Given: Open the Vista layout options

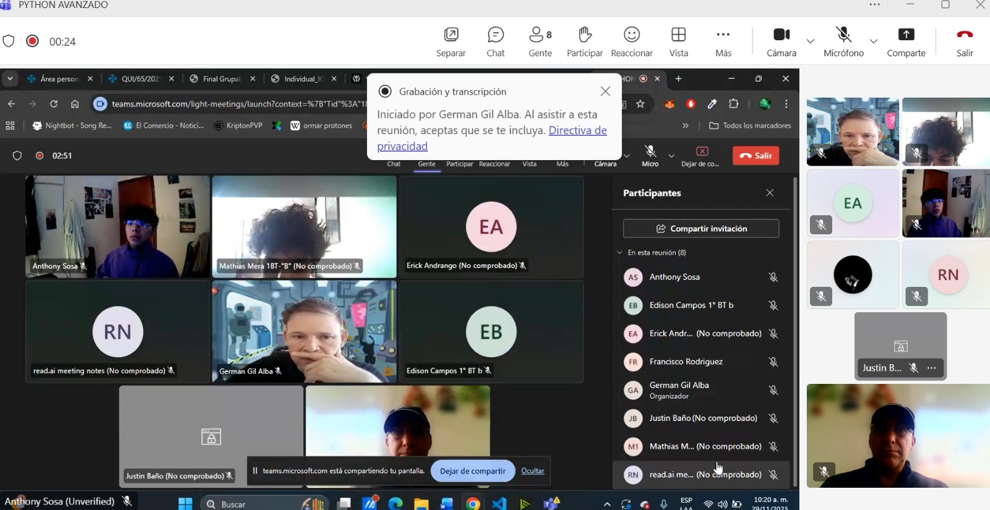Looking at the screenshot, I should 679,42.
